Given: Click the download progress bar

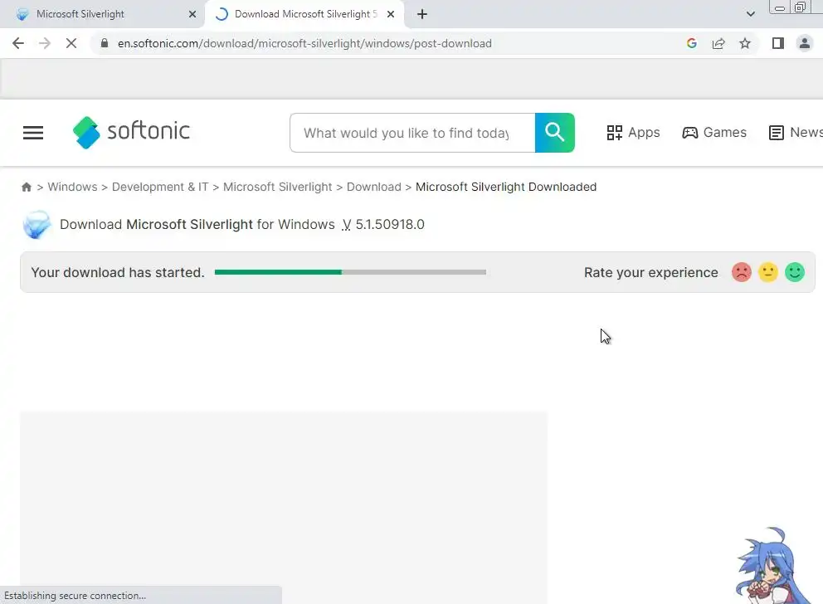Looking at the screenshot, I should coord(350,272).
